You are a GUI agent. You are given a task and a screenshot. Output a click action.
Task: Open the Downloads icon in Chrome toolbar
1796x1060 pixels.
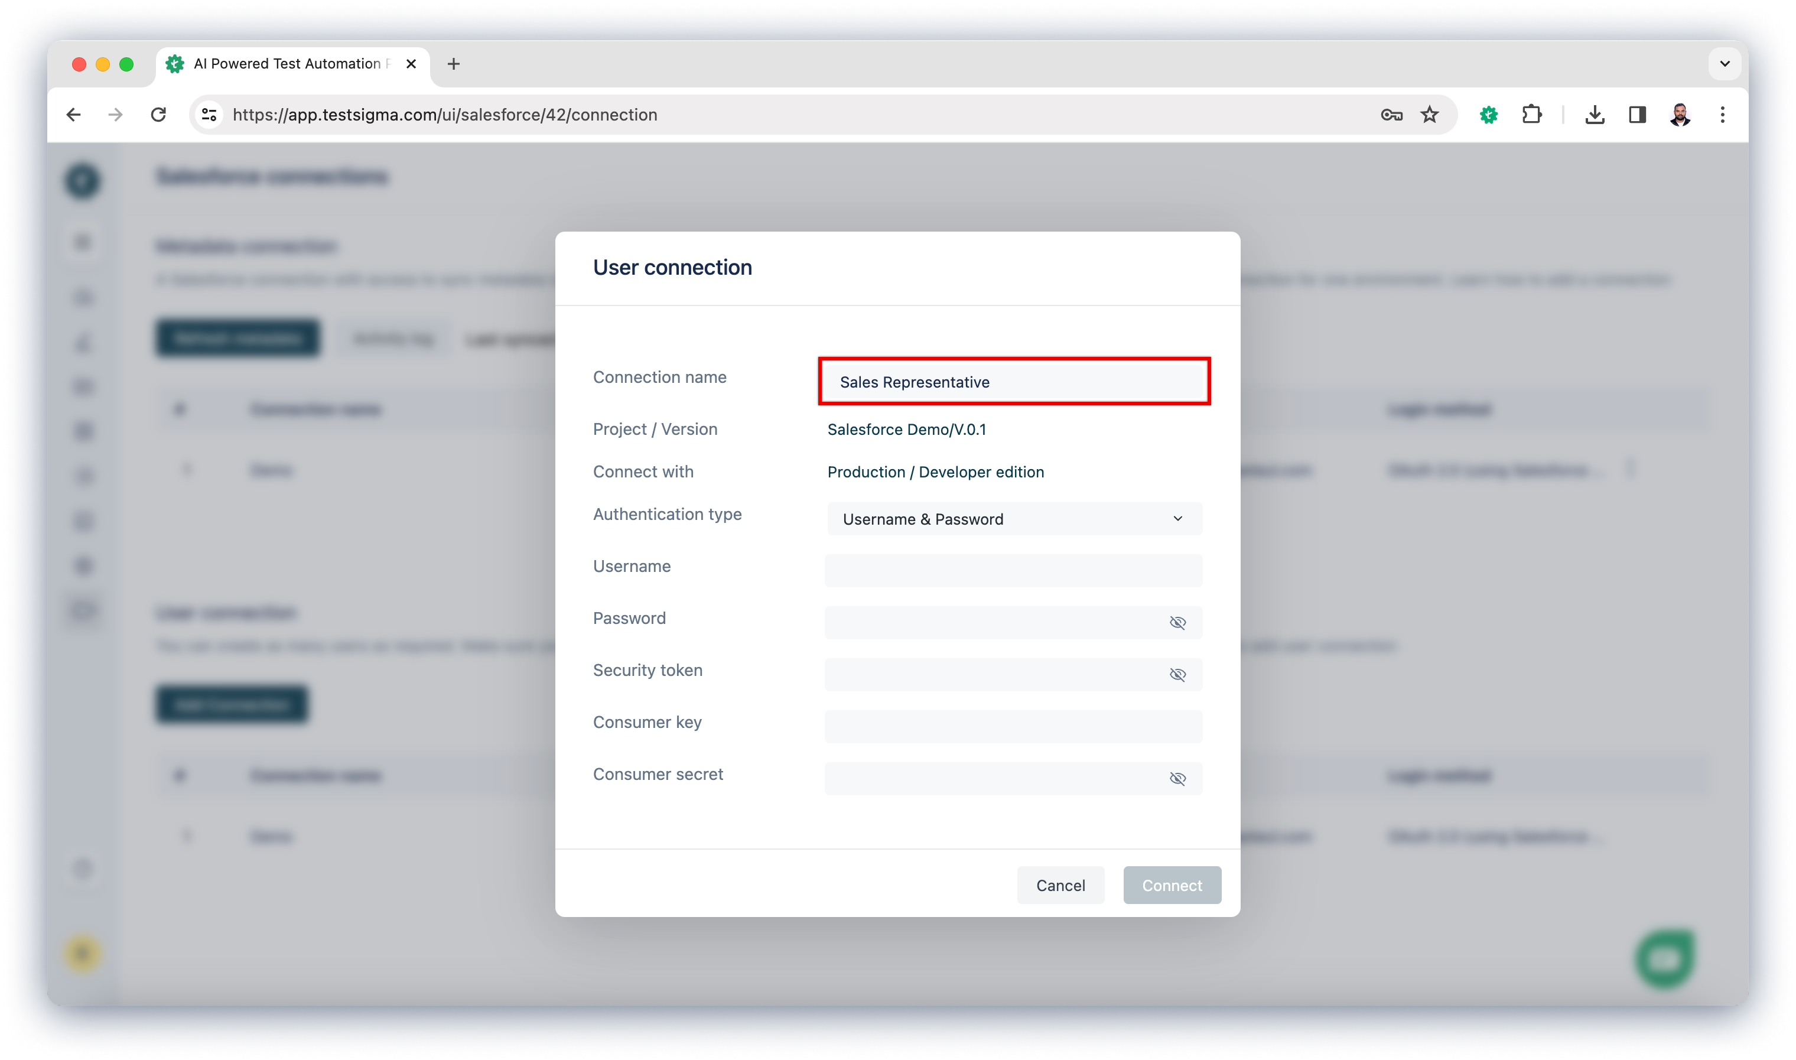tap(1595, 114)
